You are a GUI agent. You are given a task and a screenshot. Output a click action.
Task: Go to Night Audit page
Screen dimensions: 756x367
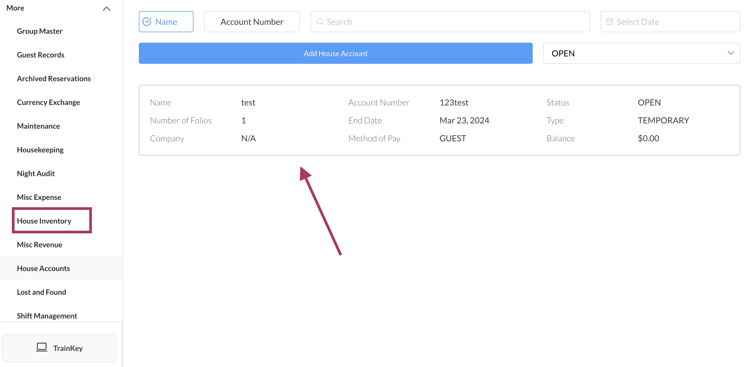point(36,173)
